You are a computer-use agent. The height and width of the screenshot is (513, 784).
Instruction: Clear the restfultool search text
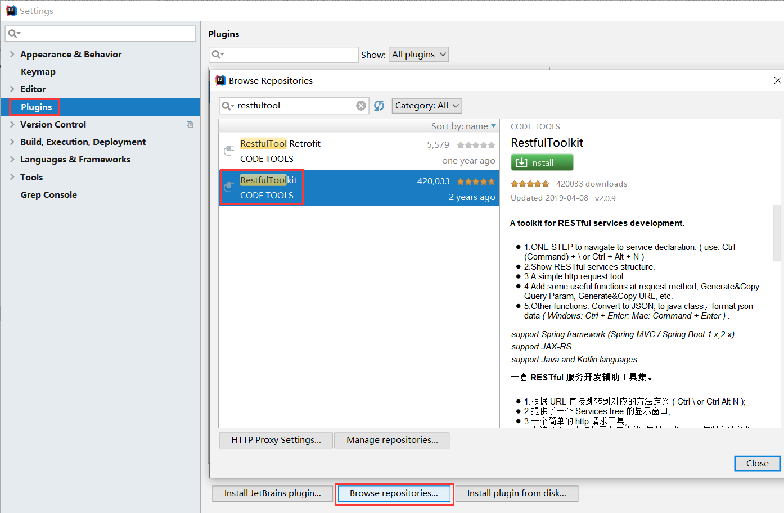point(361,106)
